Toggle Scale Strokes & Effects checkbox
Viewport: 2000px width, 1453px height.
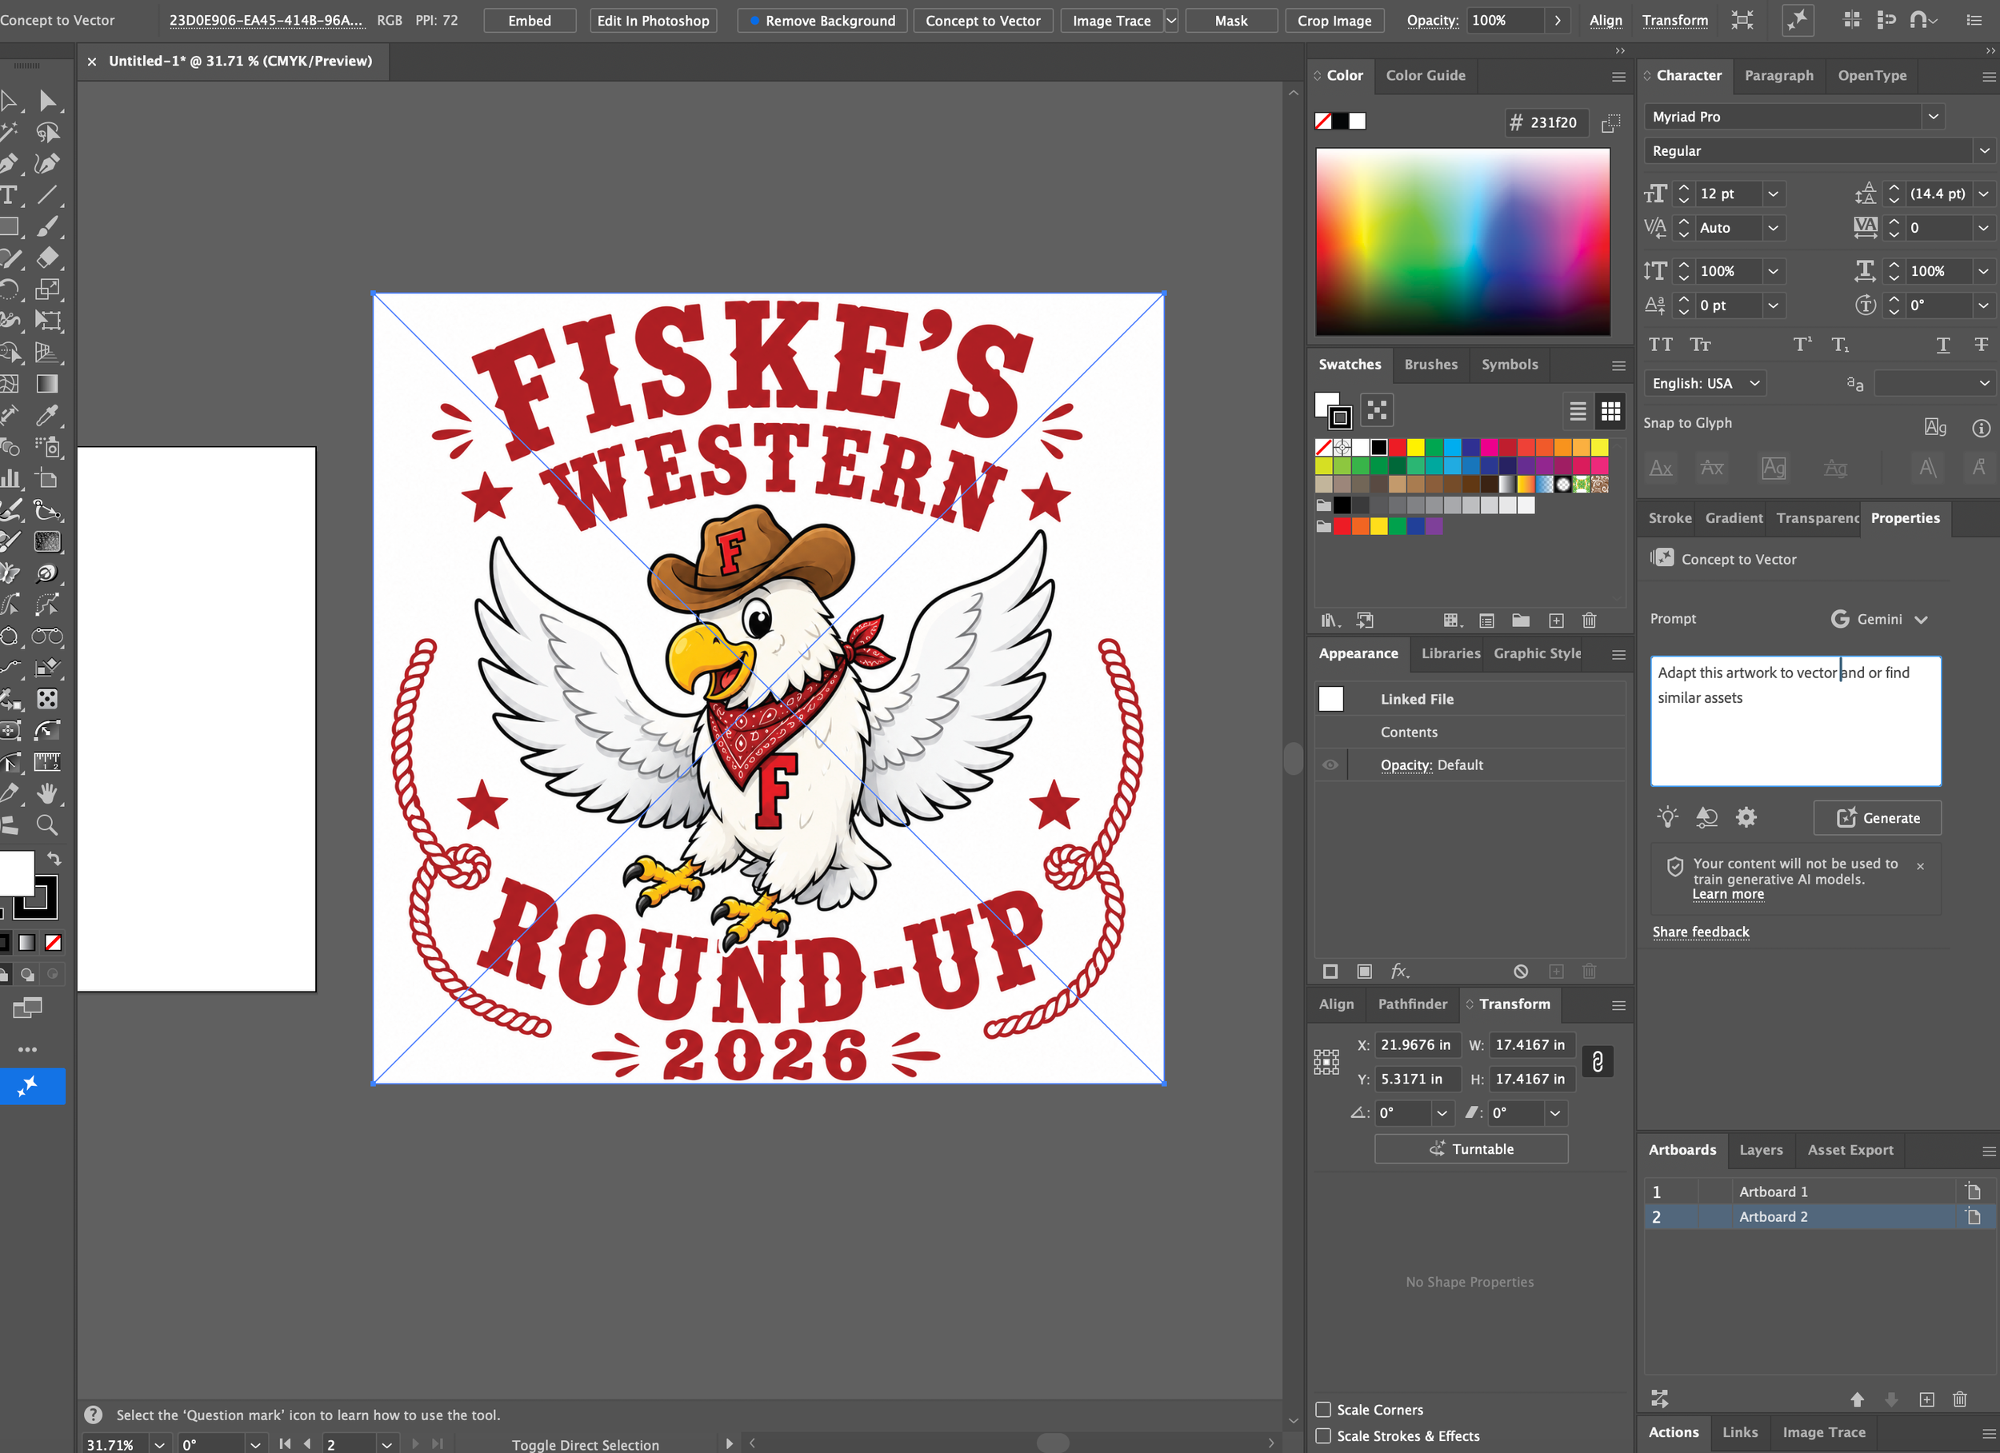coord(1324,1435)
